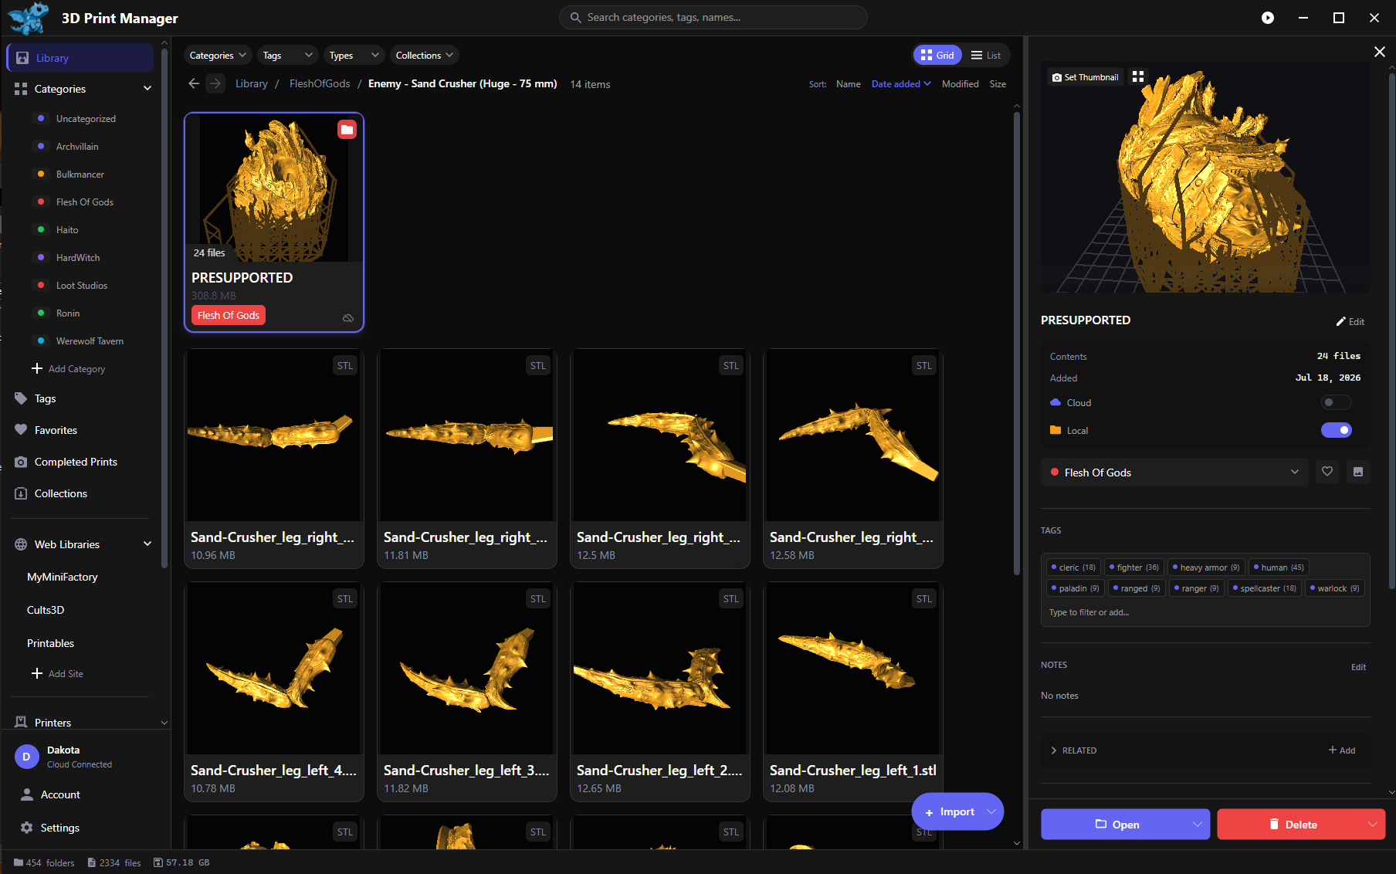Viewport: 1396px width, 874px height.
Task: Open the Categories filter dropdown
Action: (218, 55)
